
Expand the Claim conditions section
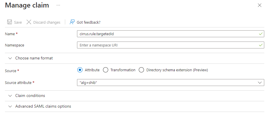[30, 95]
